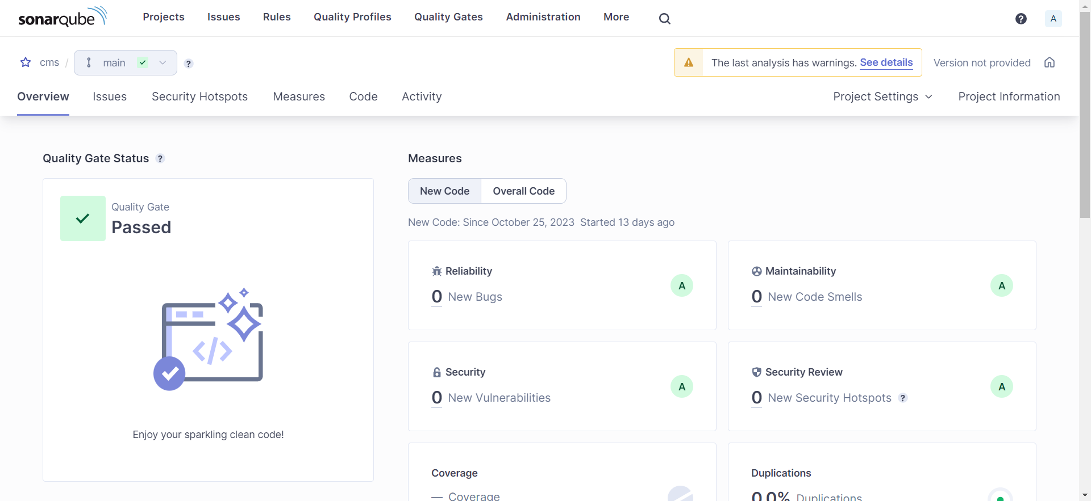Click the scrollbar down arrow
The width and height of the screenshot is (1091, 501).
click(1085, 495)
